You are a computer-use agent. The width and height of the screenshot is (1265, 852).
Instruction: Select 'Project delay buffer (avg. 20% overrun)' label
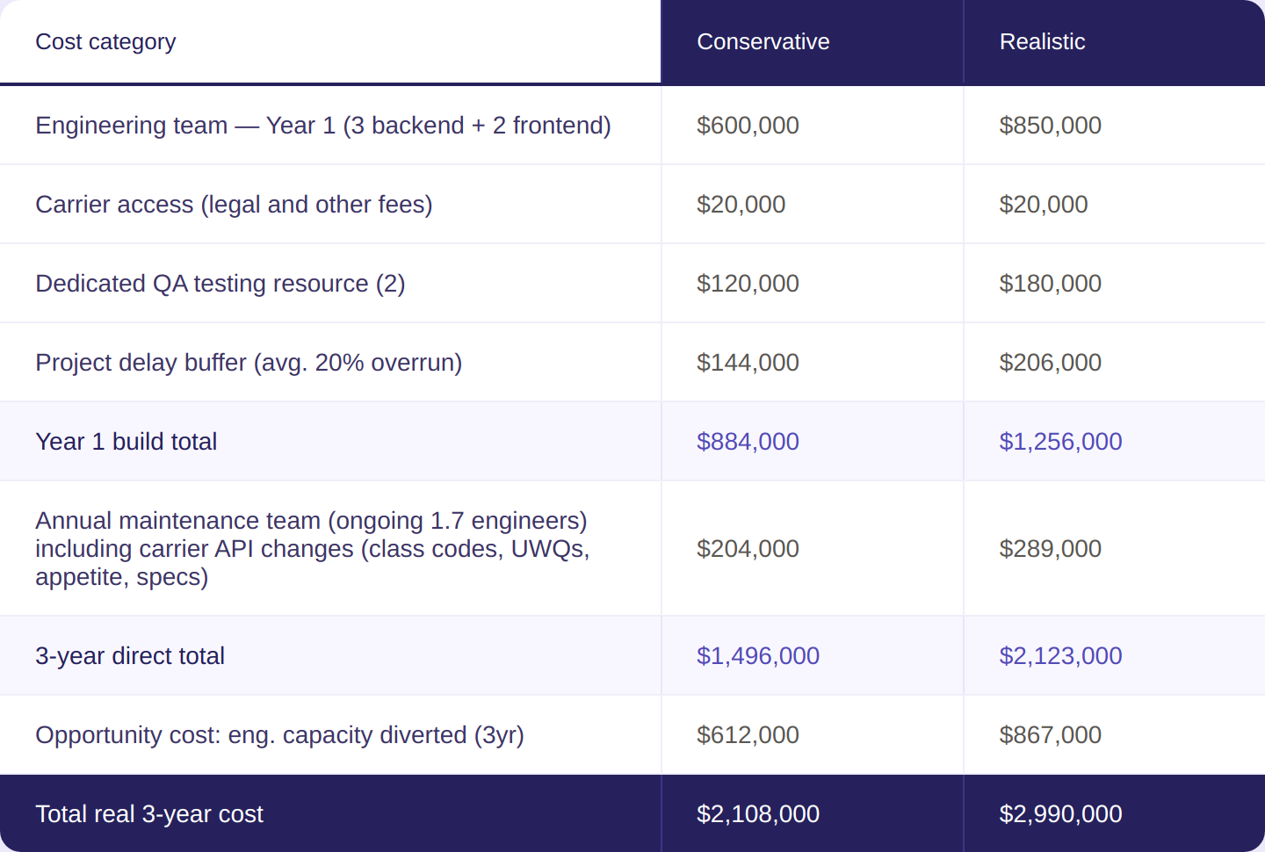tap(249, 363)
